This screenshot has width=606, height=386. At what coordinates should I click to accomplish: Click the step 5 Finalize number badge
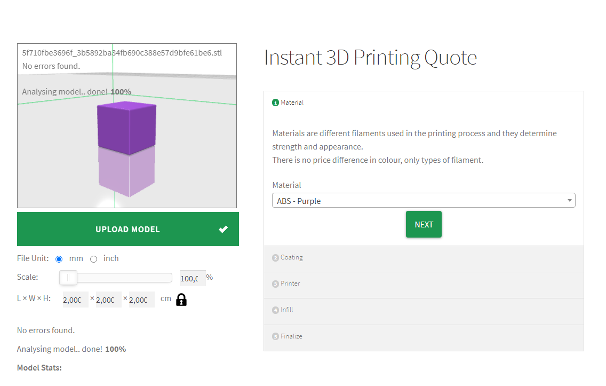point(275,336)
